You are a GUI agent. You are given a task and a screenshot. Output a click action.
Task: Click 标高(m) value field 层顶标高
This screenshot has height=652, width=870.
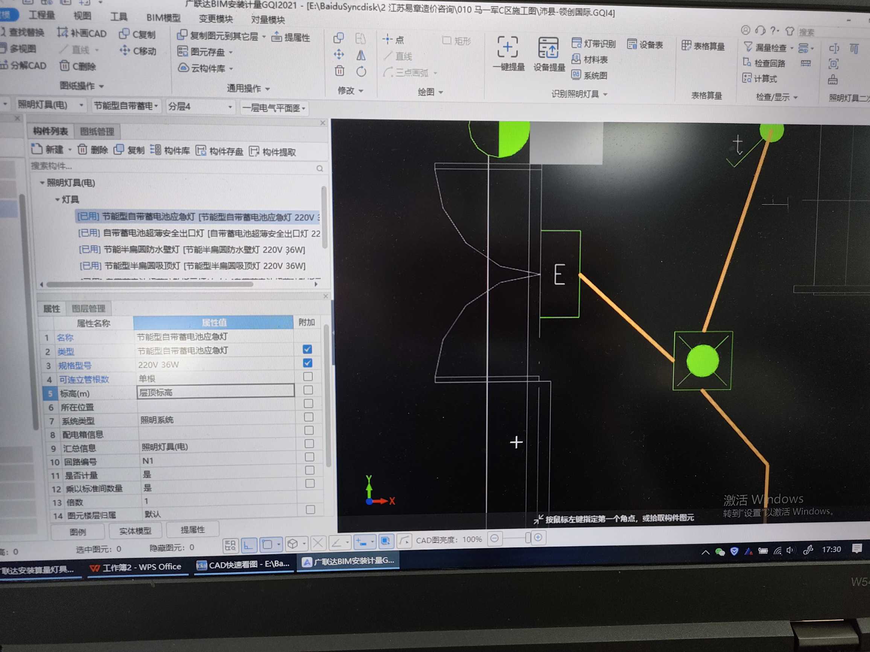tap(216, 391)
